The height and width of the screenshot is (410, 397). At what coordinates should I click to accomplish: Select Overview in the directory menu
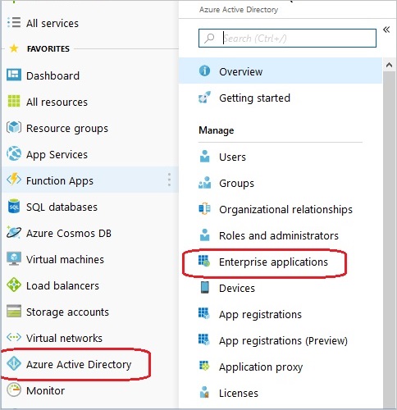click(x=281, y=71)
